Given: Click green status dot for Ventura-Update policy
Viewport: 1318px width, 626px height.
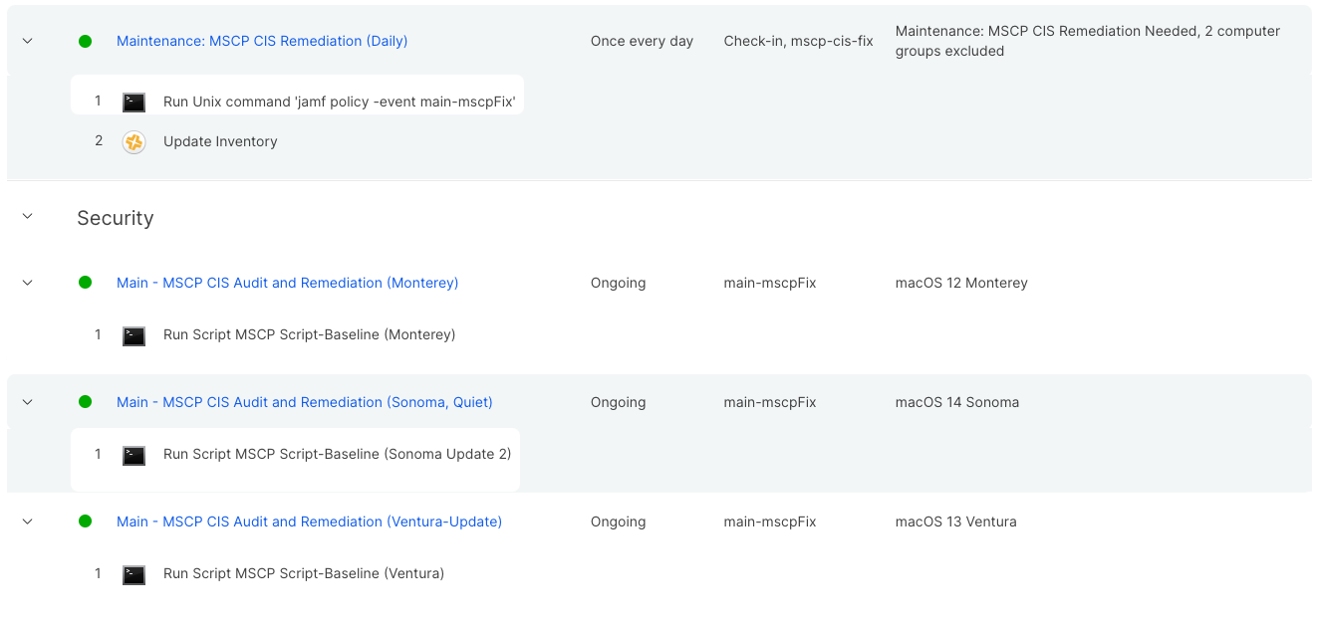Looking at the screenshot, I should 85,522.
